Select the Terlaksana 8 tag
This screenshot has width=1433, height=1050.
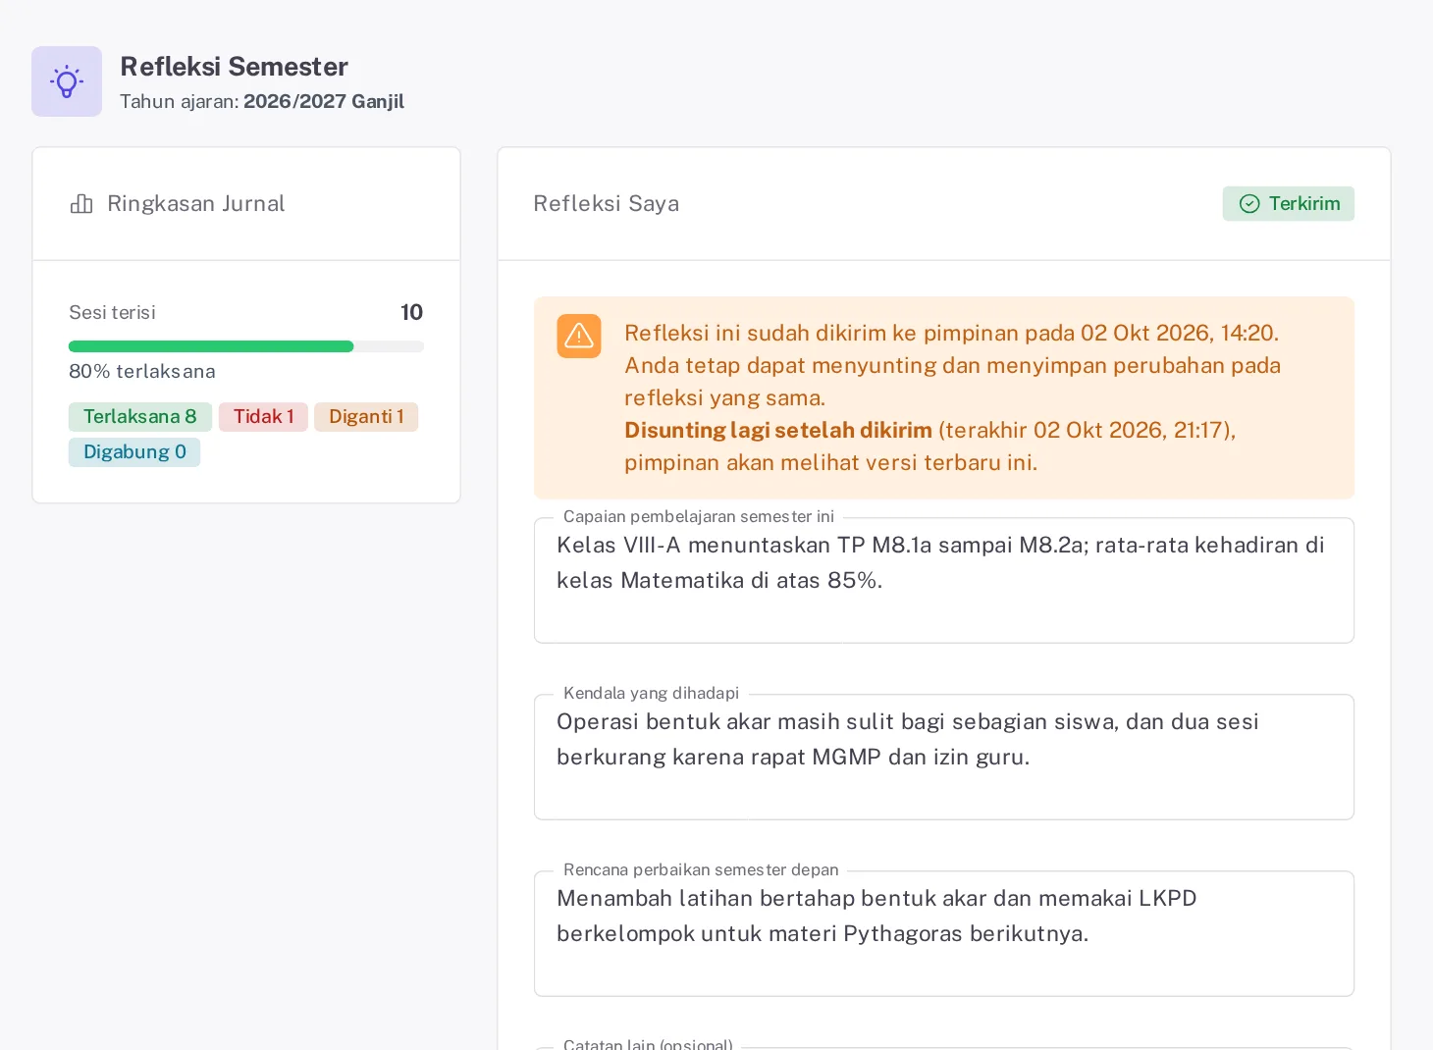(140, 417)
